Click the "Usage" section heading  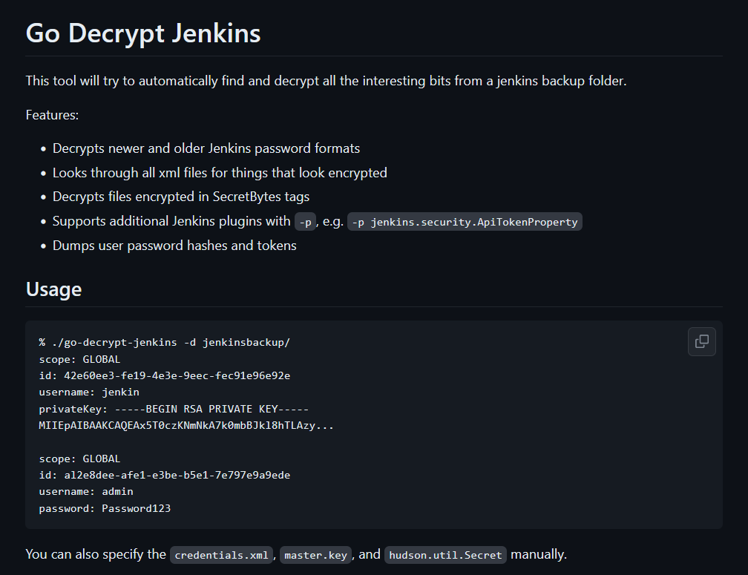point(54,289)
